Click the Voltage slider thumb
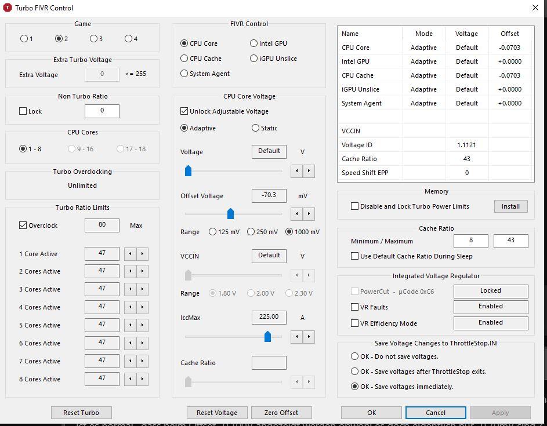The width and height of the screenshot is (547, 426). tap(188, 171)
